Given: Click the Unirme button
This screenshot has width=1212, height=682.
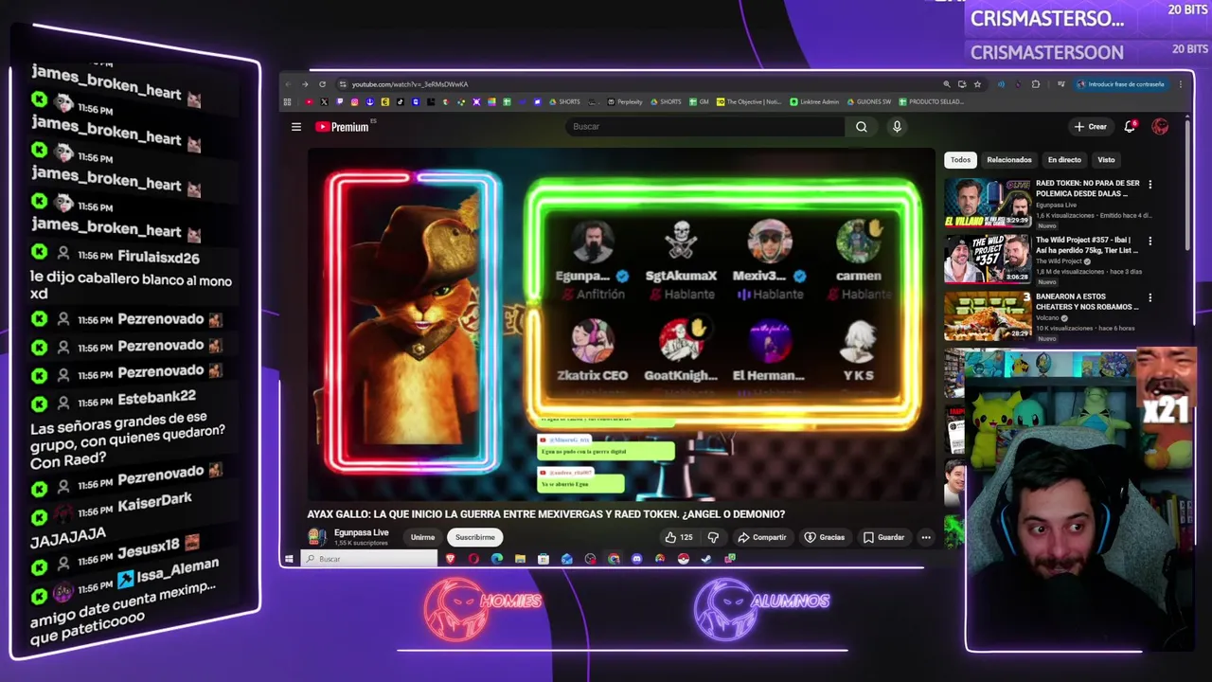Looking at the screenshot, I should pyautogui.click(x=422, y=537).
